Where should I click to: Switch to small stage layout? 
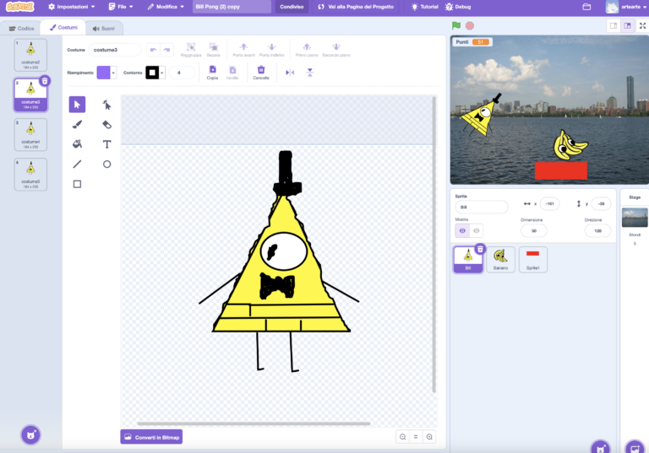614,25
